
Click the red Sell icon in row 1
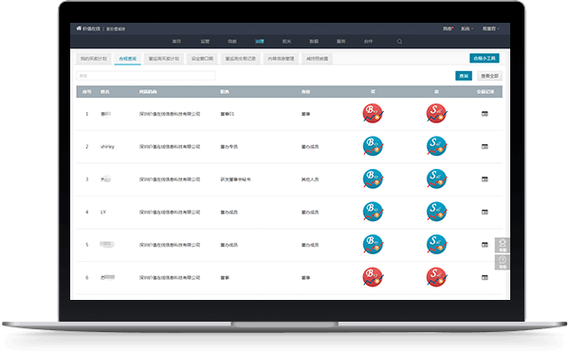coord(436,114)
